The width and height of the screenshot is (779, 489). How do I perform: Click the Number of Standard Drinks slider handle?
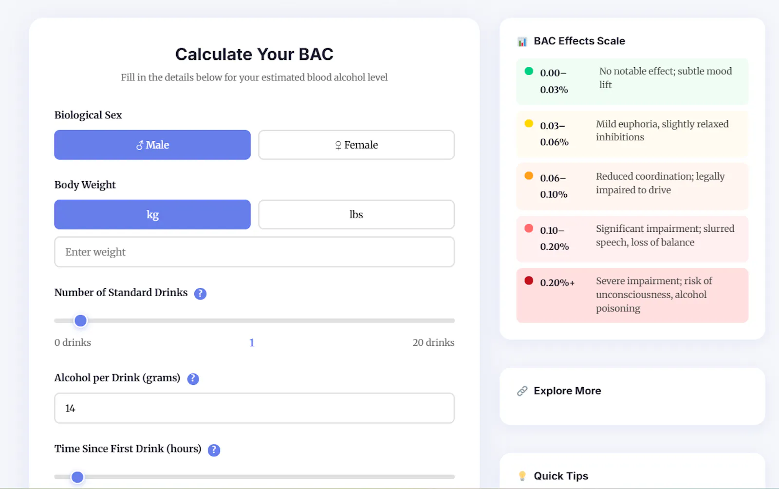coord(80,320)
